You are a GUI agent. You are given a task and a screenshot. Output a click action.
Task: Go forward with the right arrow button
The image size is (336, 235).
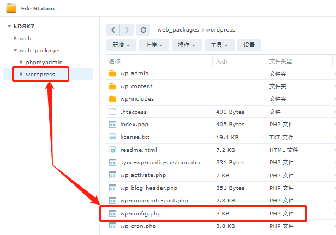pyautogui.click(x=127, y=30)
